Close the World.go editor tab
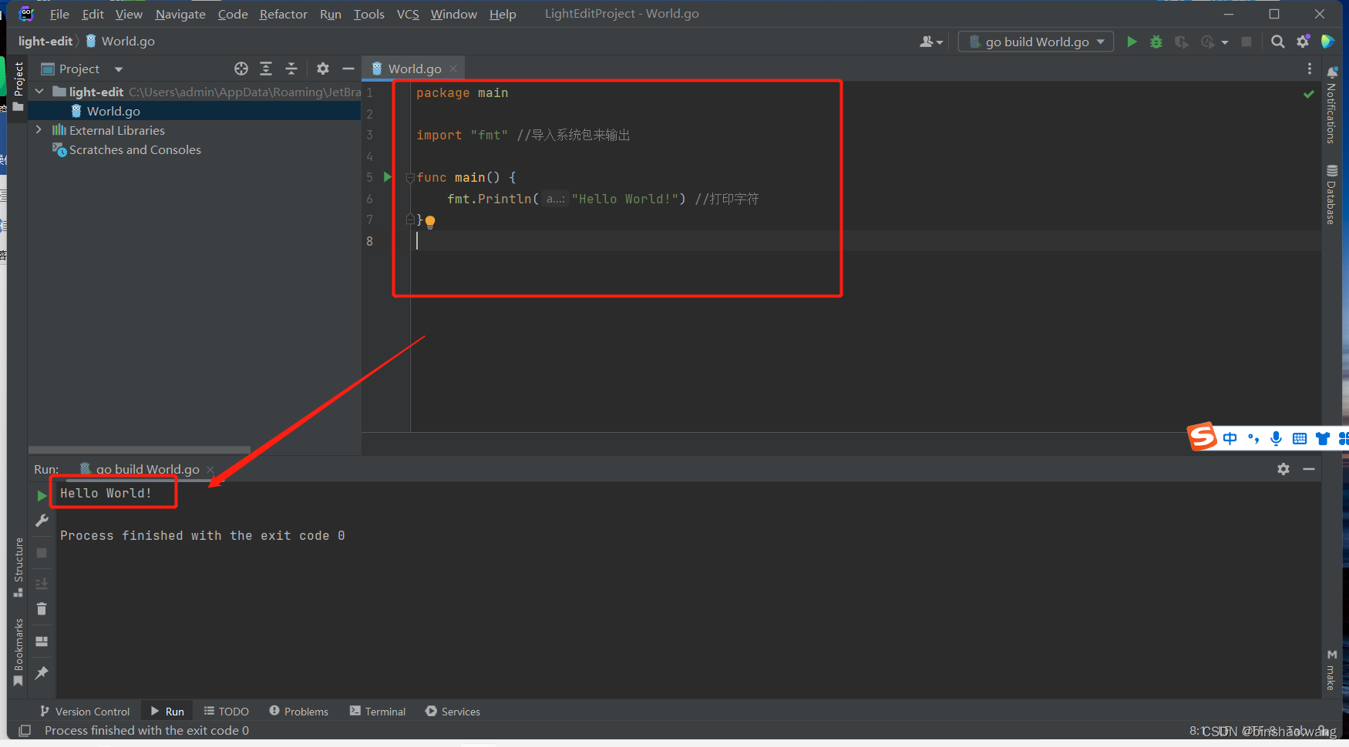 point(453,69)
